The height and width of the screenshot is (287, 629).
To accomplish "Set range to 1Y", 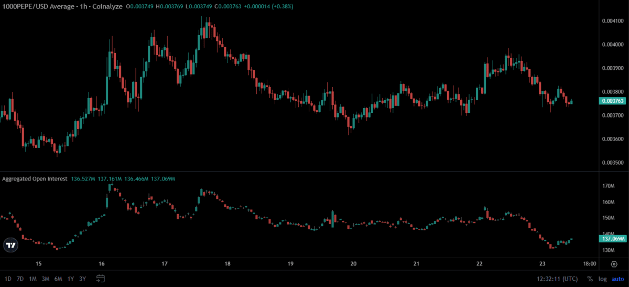I will [x=71, y=279].
